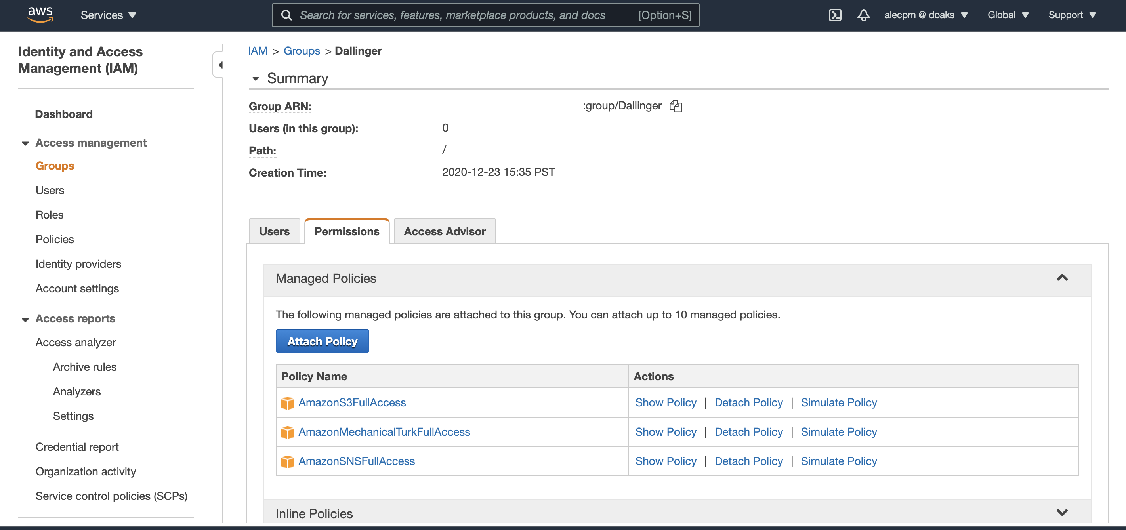Switch to the Users tab
This screenshot has height=530, width=1126.
[274, 231]
